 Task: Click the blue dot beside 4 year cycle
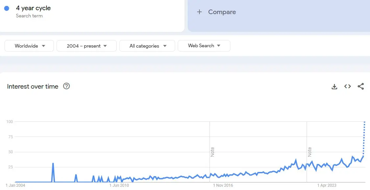7,8
